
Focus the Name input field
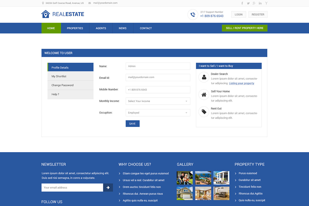[x=158, y=66]
